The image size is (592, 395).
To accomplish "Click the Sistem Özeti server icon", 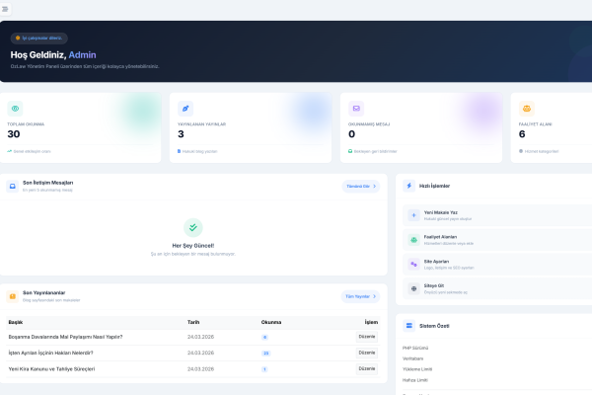I will click(409, 325).
